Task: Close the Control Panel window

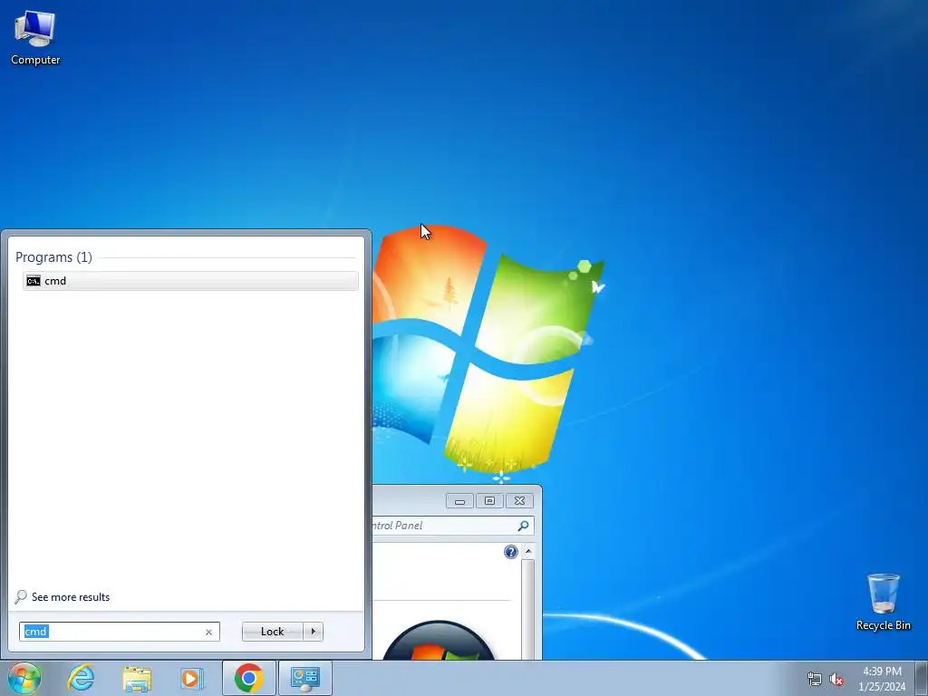Action: pyautogui.click(x=519, y=500)
